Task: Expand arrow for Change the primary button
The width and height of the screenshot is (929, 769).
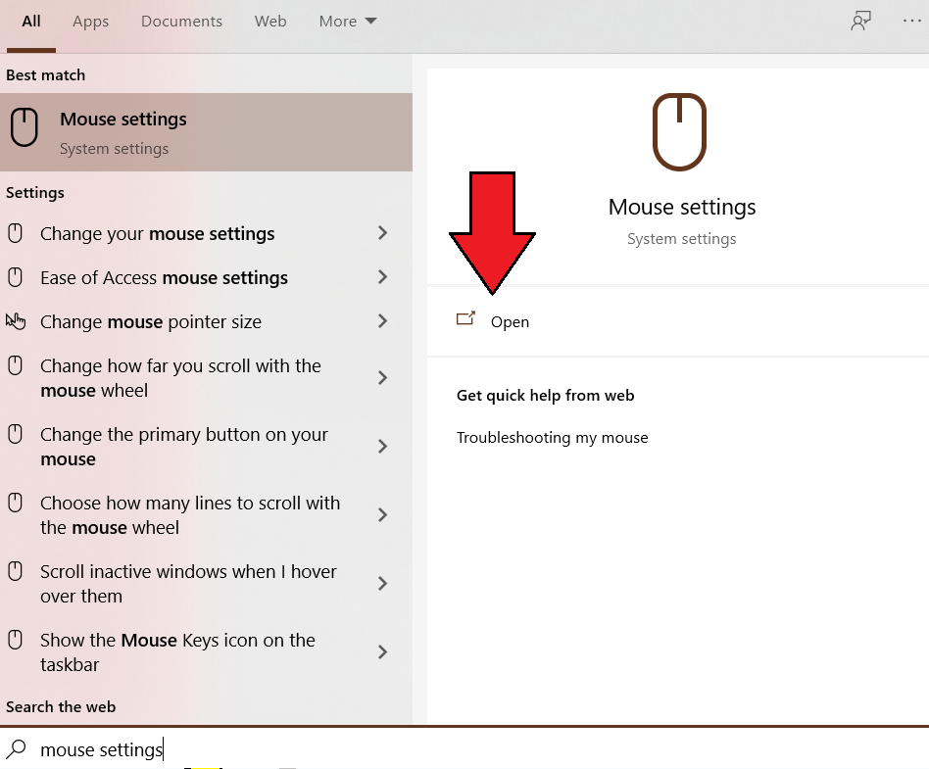Action: [383, 446]
